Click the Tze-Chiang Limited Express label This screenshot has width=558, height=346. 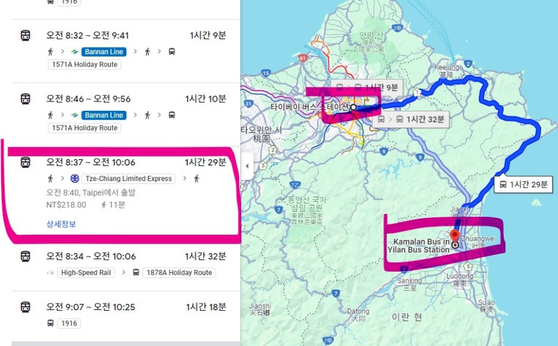pyautogui.click(x=128, y=179)
